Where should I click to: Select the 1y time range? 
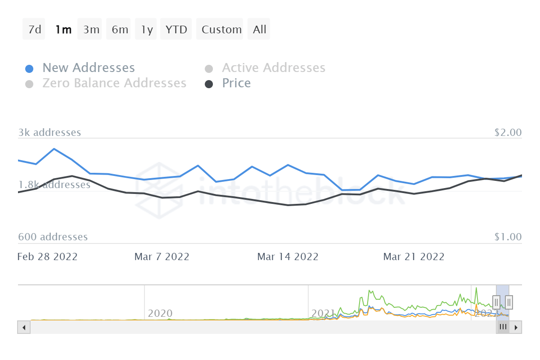click(147, 30)
